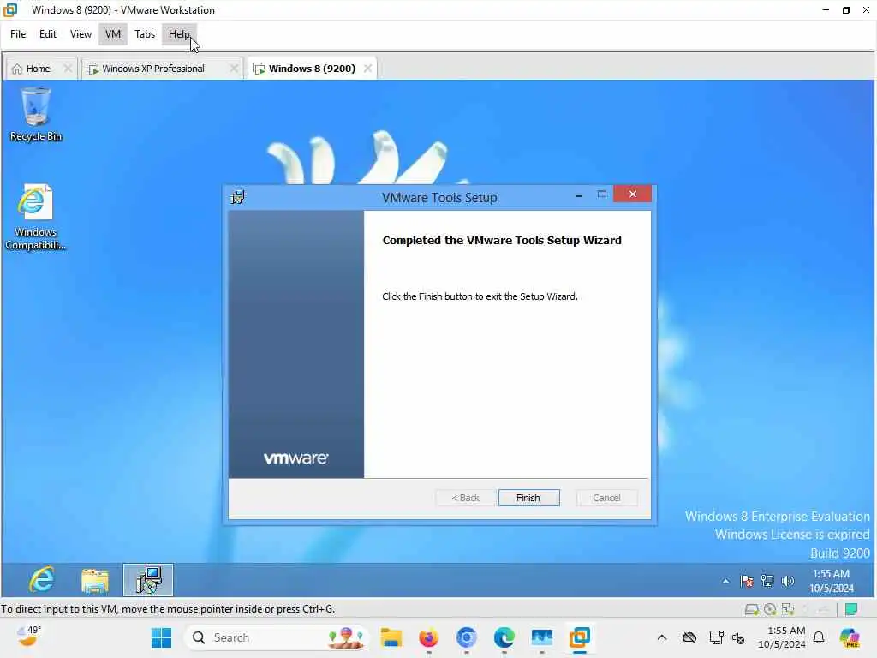This screenshot has height=658, width=877.
Task: Minimize the VMware Tools Setup dialog
Action: click(x=579, y=194)
